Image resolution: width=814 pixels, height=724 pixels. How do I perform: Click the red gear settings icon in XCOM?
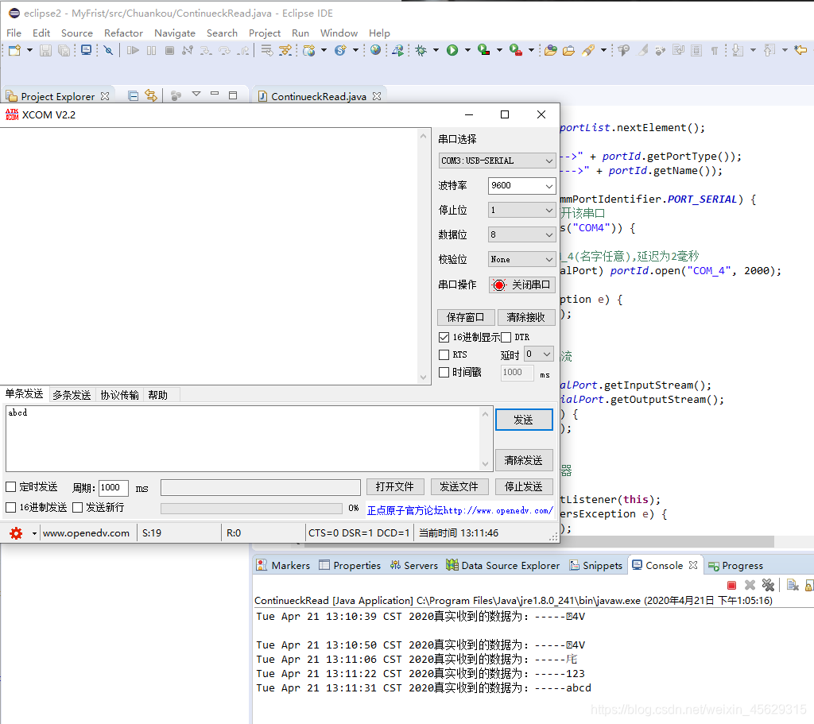[16, 533]
